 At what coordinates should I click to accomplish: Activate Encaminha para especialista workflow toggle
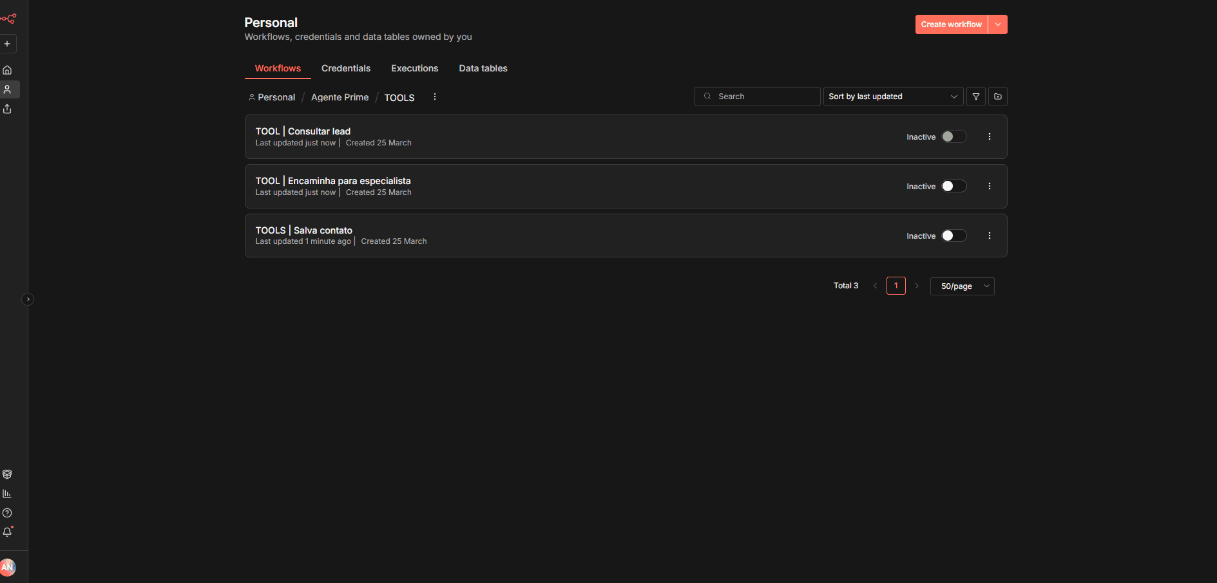[954, 186]
